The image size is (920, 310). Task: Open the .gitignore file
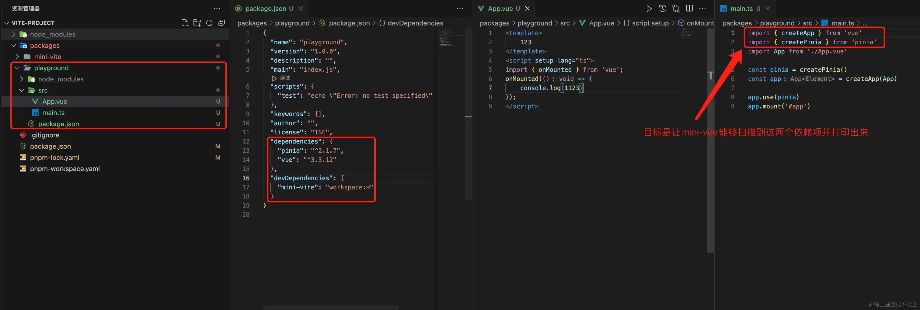pyautogui.click(x=114, y=135)
